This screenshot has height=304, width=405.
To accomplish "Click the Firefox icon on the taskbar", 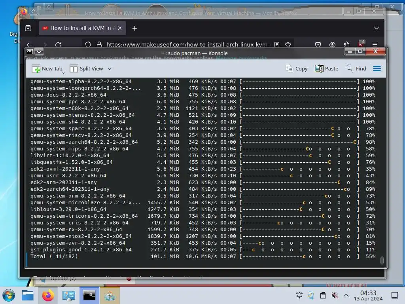I will coord(48,295).
